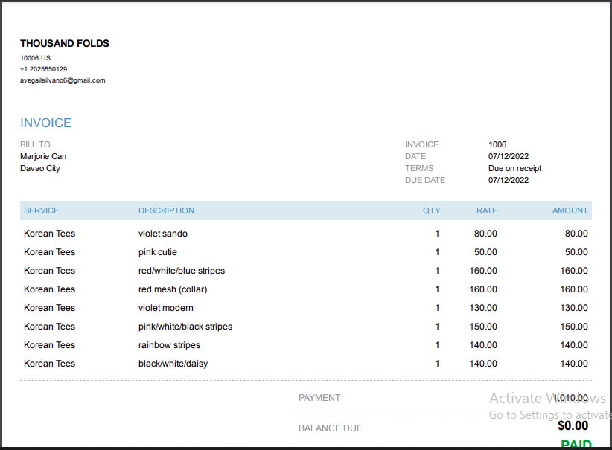This screenshot has width=612, height=450.
Task: Click the 150.00 rate for pink/white/black stripes
Action: point(483,327)
